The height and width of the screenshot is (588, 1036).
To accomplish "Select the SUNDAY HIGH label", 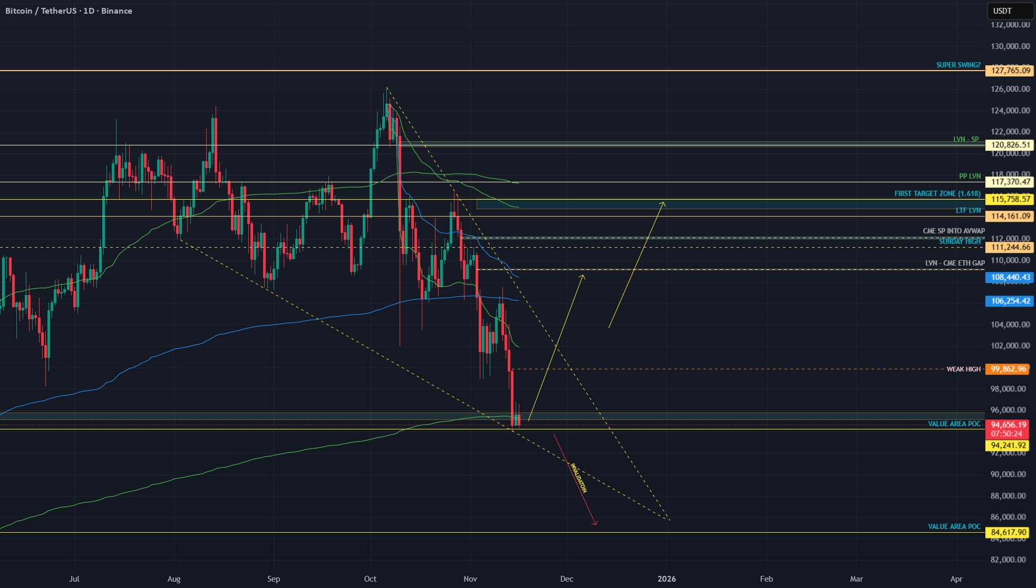I will (960, 241).
